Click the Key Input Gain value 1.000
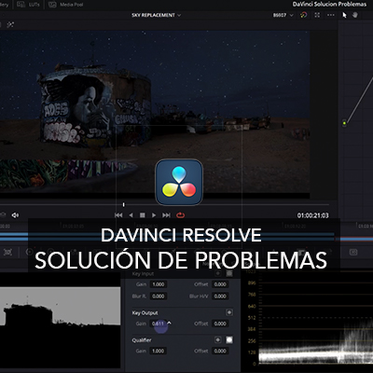373x373 pixels. tap(159, 284)
